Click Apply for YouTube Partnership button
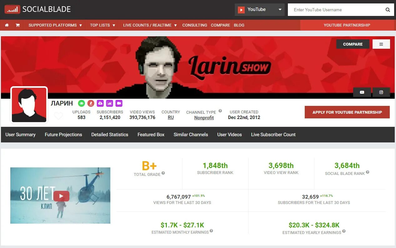The height and width of the screenshot is (248, 396). click(x=347, y=112)
